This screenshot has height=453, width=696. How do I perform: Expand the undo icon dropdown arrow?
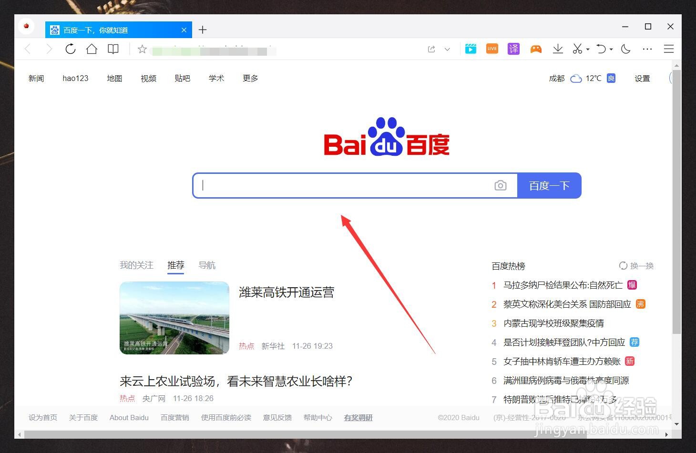[611, 49]
